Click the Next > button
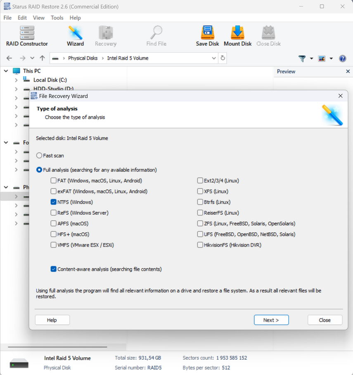 pyautogui.click(x=271, y=320)
